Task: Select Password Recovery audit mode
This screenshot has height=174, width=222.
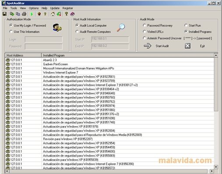Action: pos(144,25)
